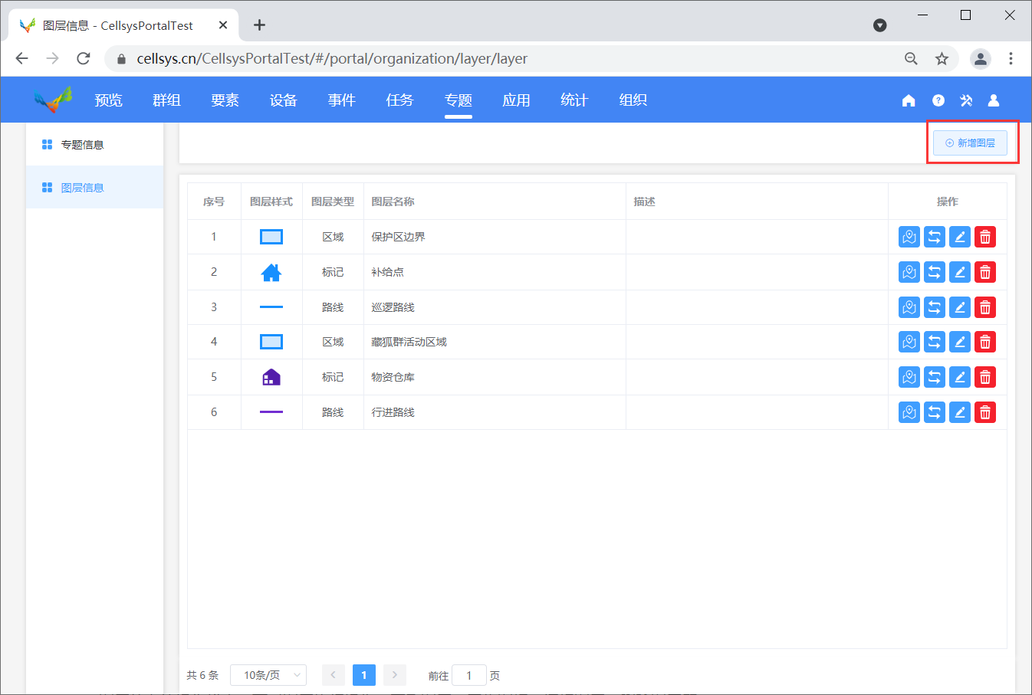Click the blue line style swatch for 巡逻路线
Viewport: 1032px width, 695px height.
point(271,307)
